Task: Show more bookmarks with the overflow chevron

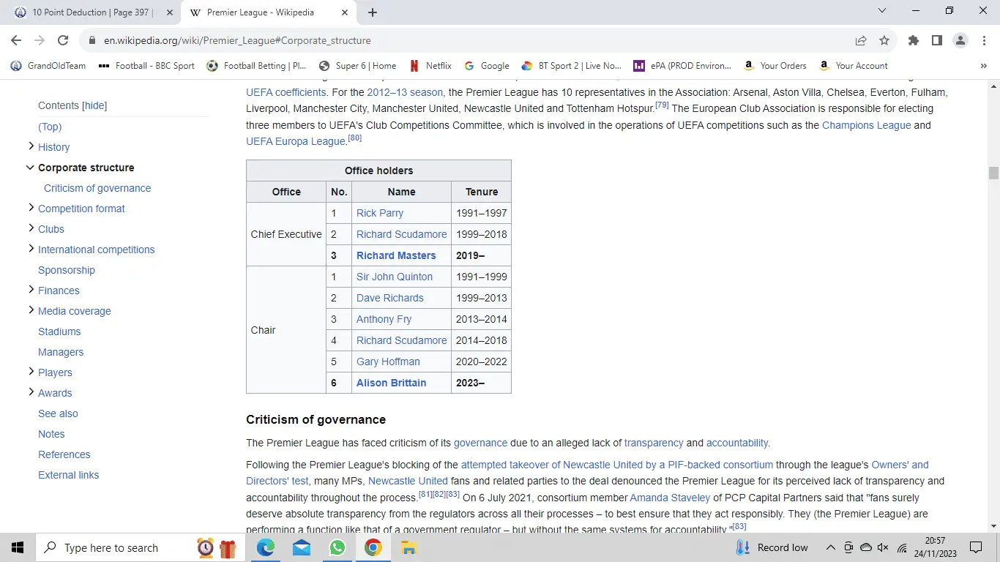Action: point(983,66)
